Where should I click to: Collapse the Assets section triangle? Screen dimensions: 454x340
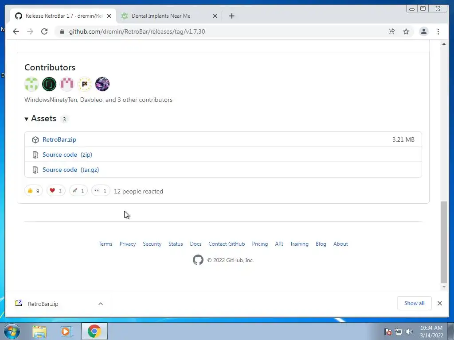[26, 119]
